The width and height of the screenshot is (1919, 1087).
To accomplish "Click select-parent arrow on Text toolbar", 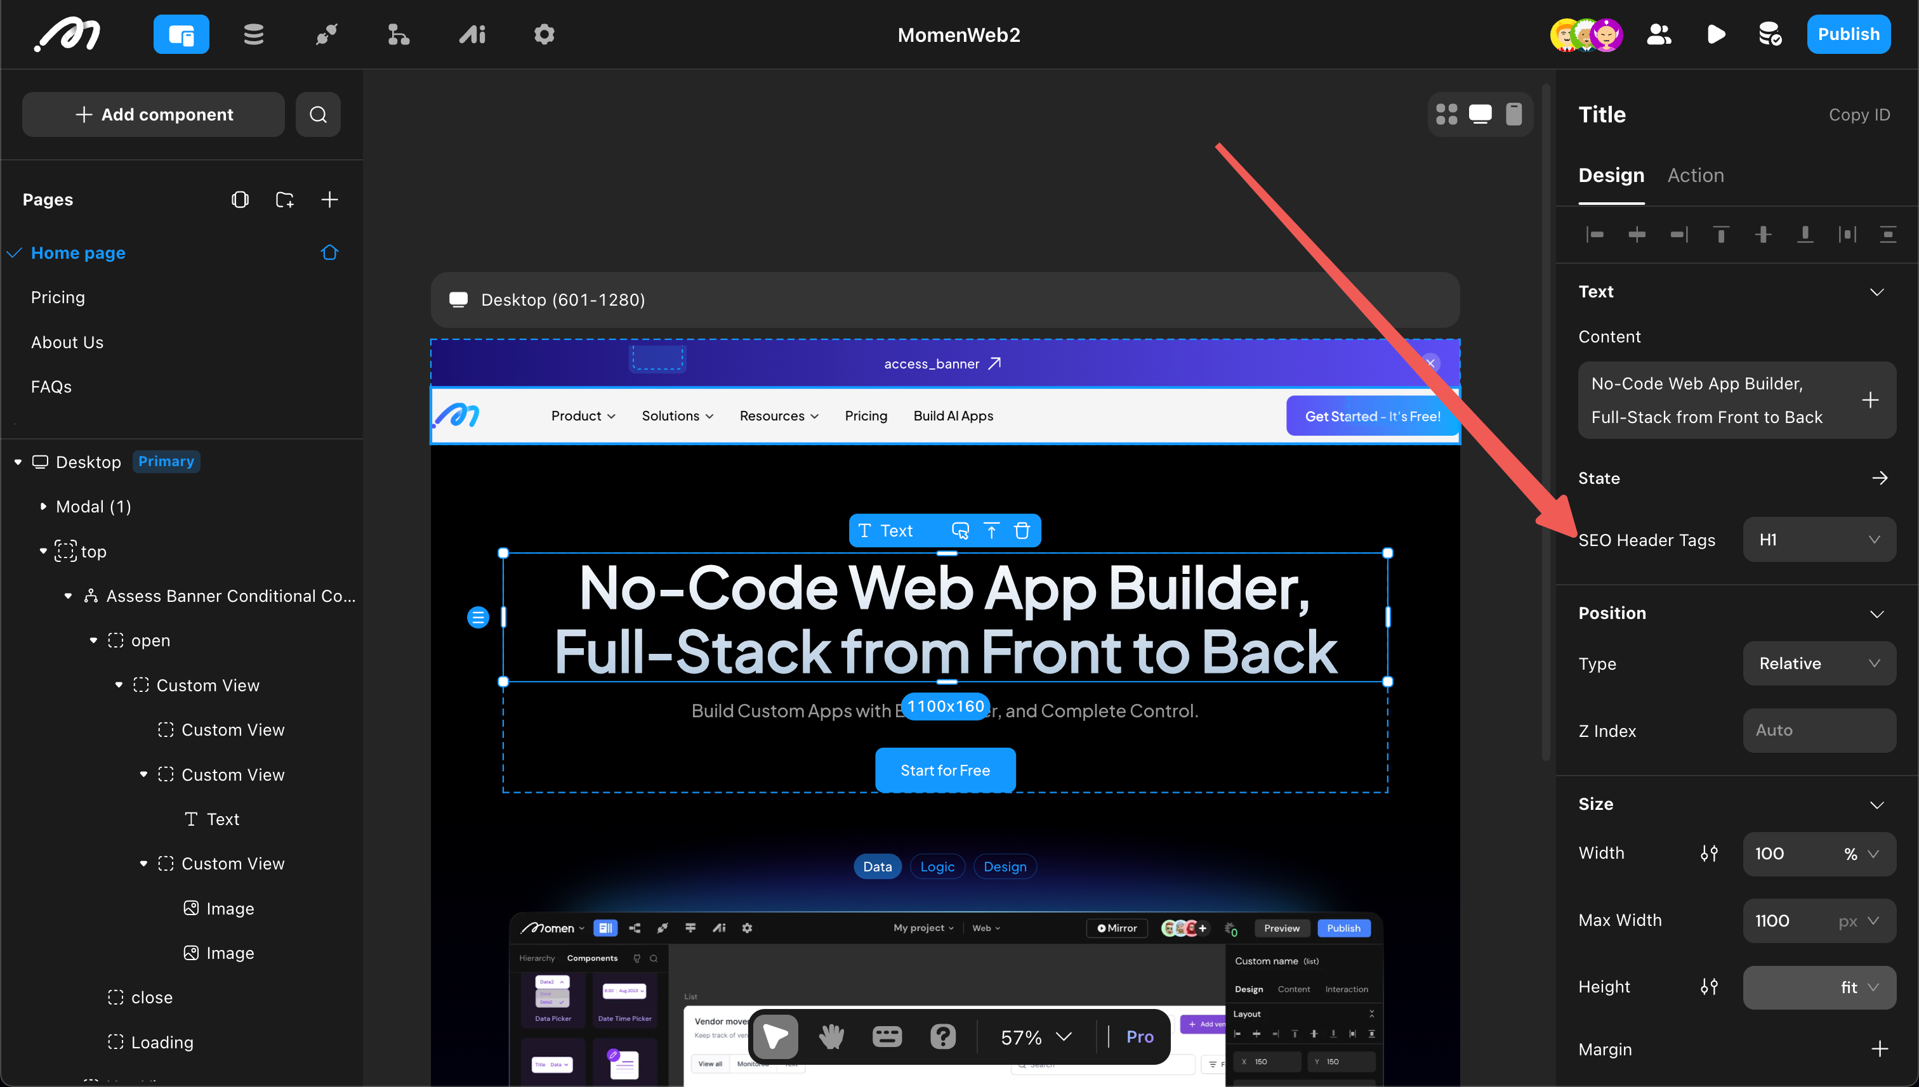I will (991, 531).
